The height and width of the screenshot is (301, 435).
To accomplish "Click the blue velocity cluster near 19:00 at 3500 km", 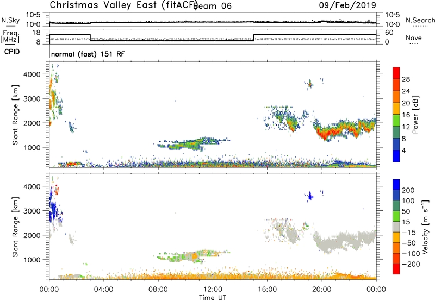I will (310, 196).
